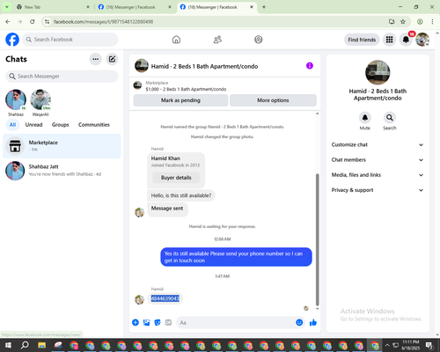The image size is (440, 352).
Task: Go back to the previous page
Action: tap(8, 22)
